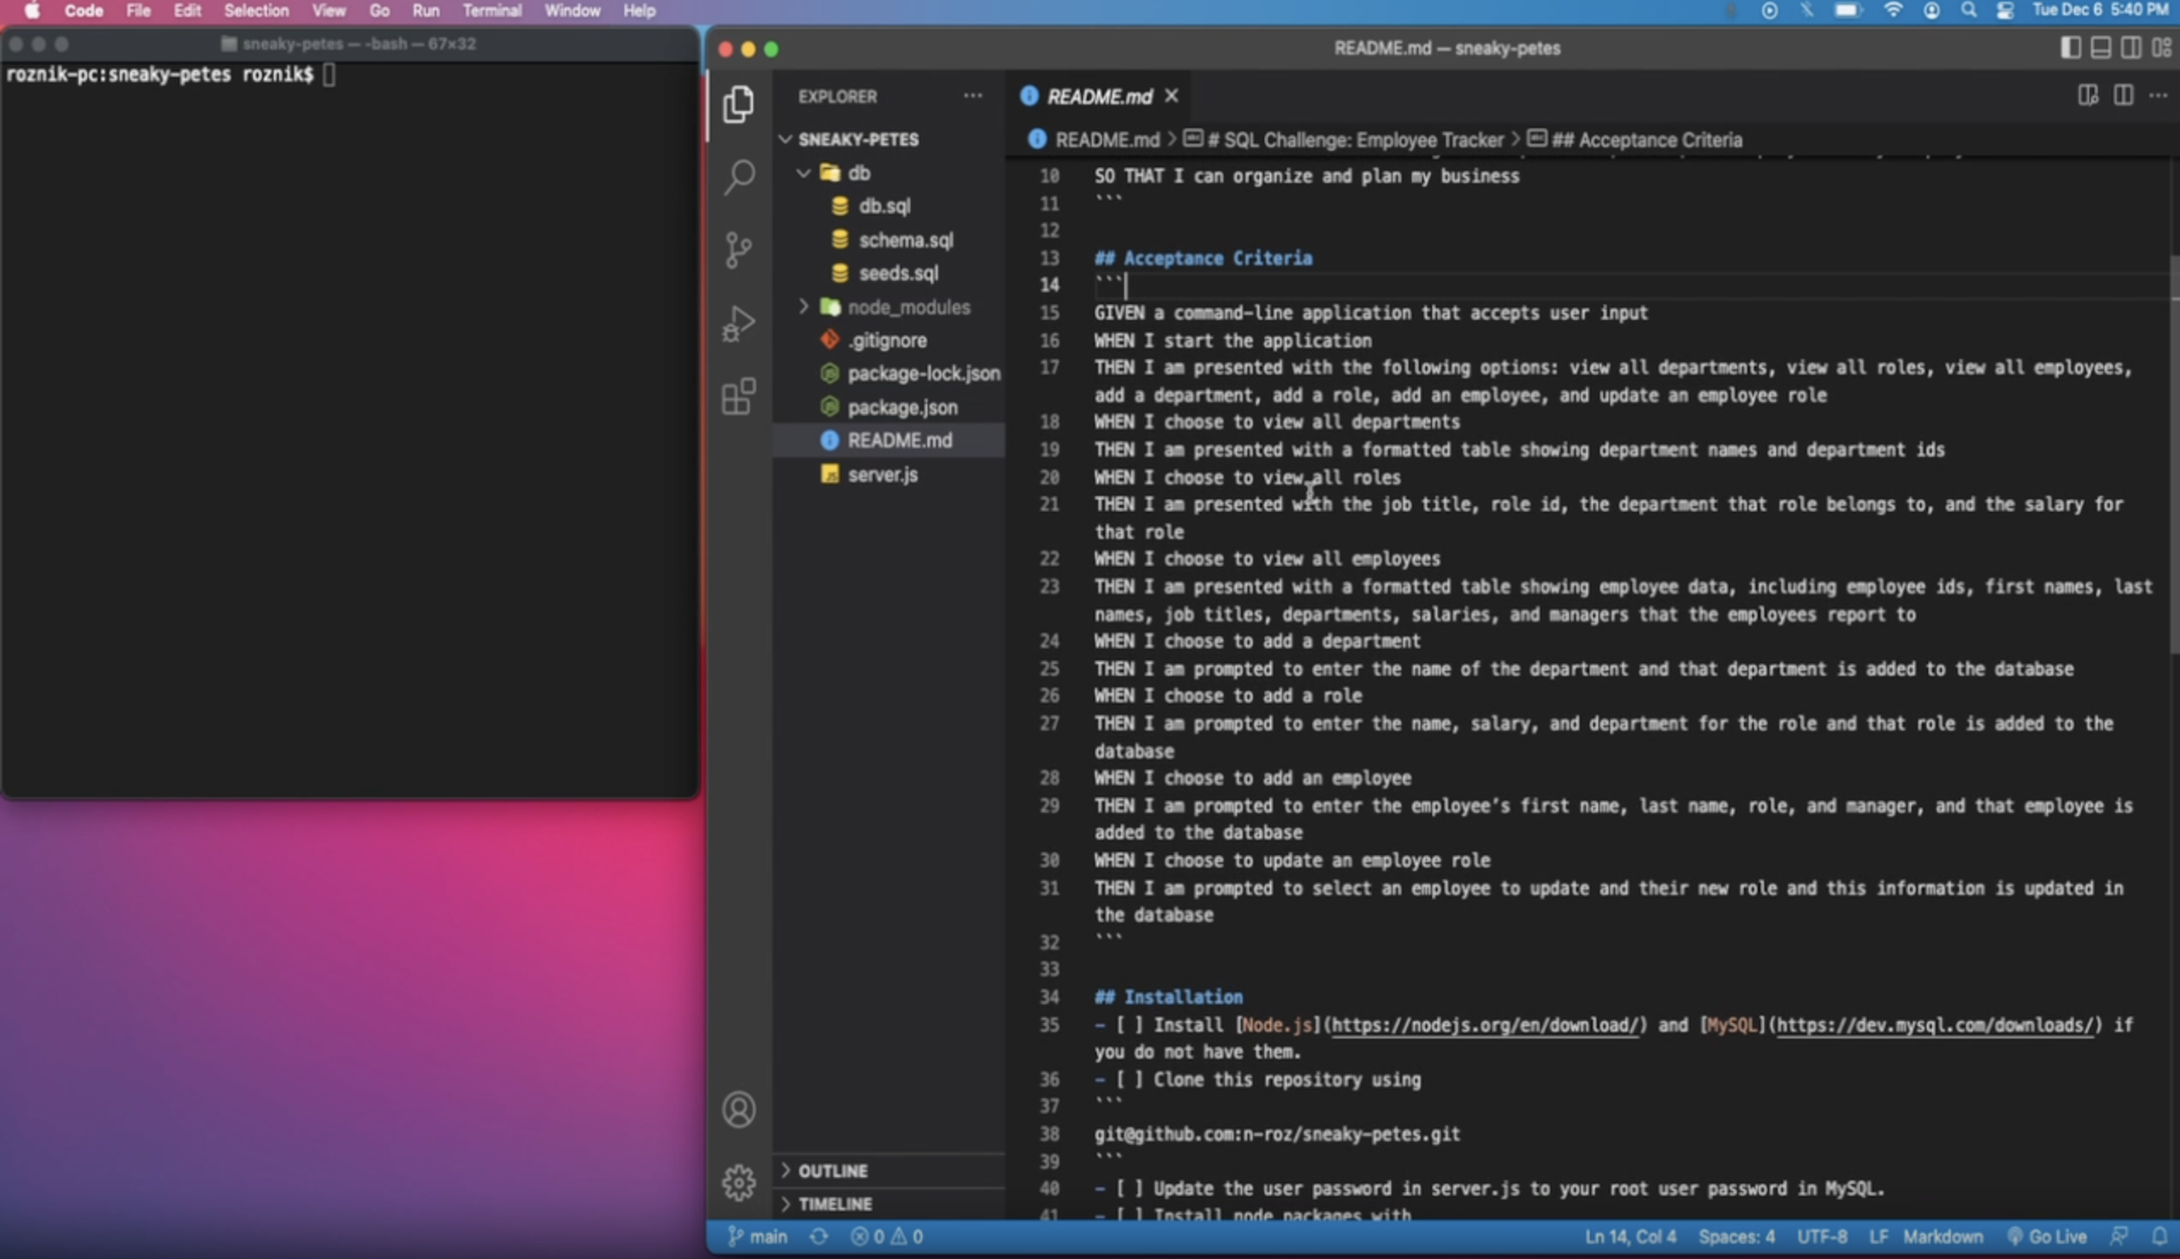Open the Manage gear settings icon
Image resolution: width=2180 pixels, height=1259 pixels.
point(739,1182)
